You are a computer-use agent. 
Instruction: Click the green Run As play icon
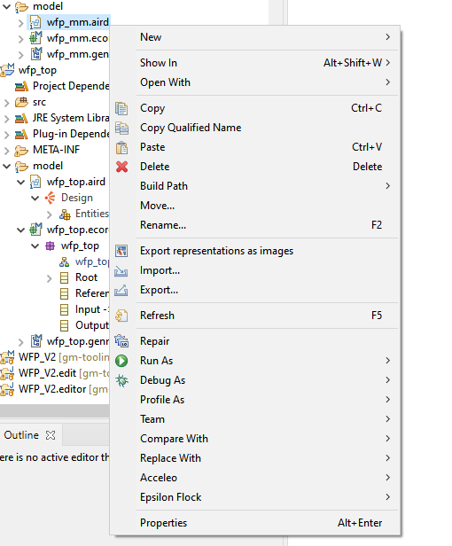point(121,361)
